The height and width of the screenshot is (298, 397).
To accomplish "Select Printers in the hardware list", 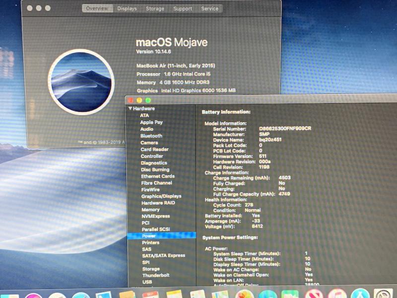I will (x=151, y=242).
